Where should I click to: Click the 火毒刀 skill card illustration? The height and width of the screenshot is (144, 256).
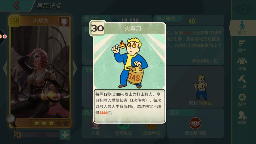pos(130,62)
